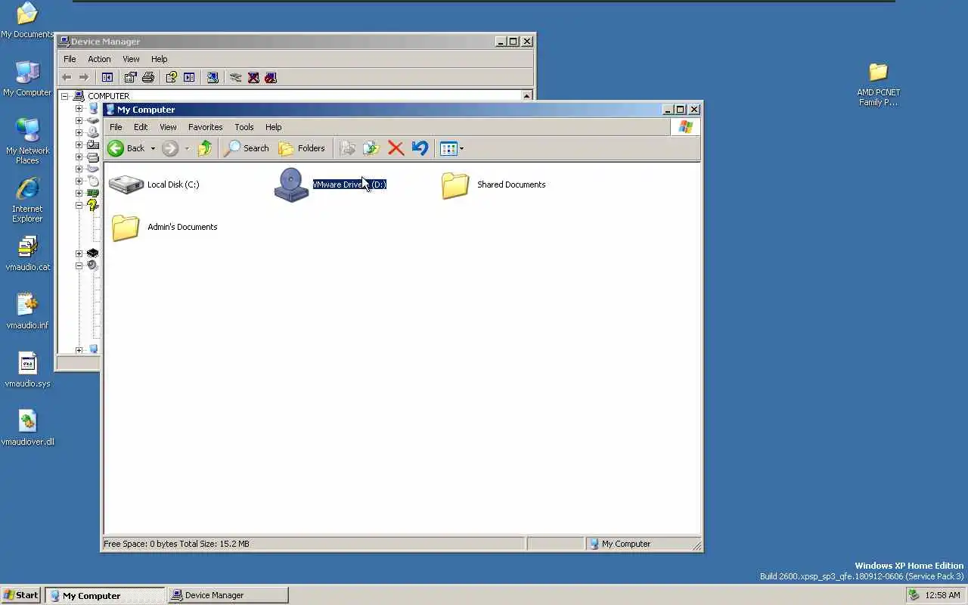
Task: Launch Internet Explorer from desktop
Action: (x=27, y=200)
